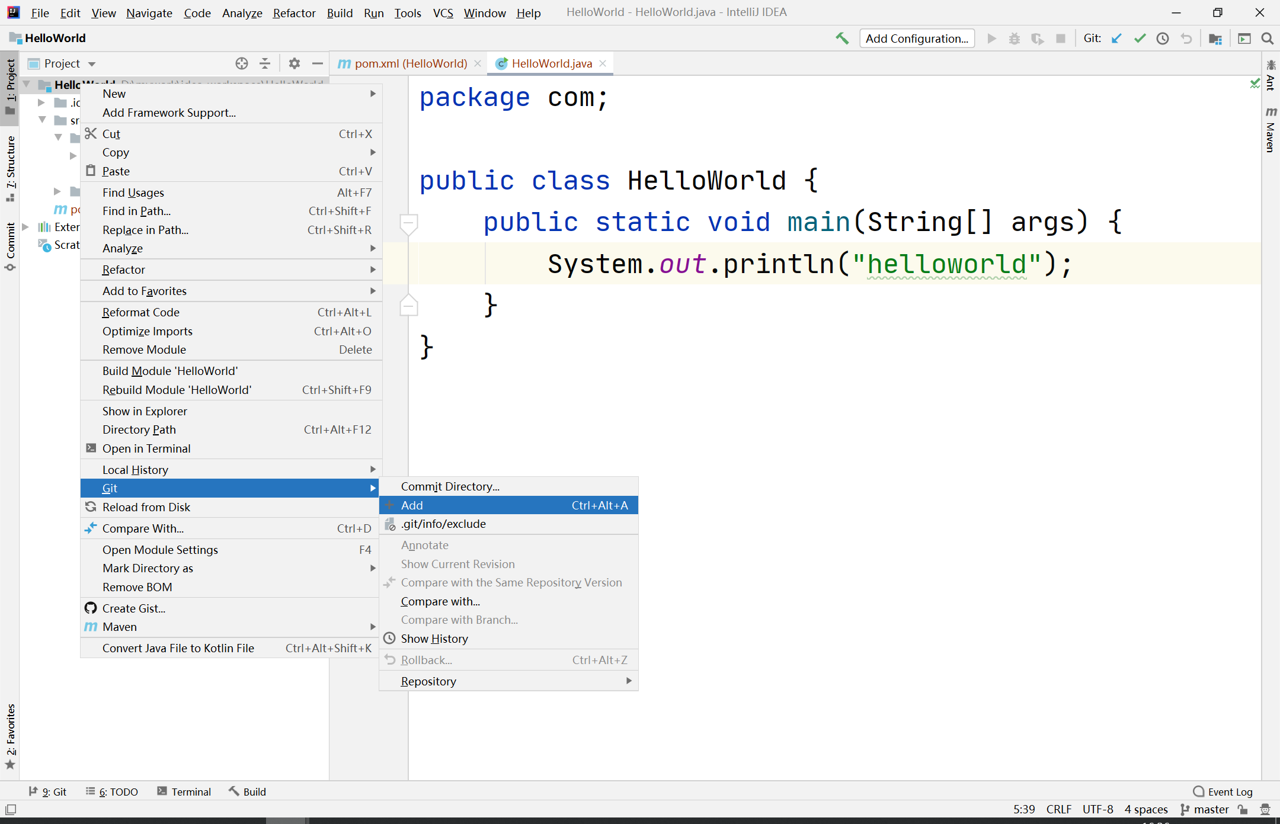The height and width of the screenshot is (824, 1280).
Task: Hide the Project panel with minus icon
Action: click(318, 63)
